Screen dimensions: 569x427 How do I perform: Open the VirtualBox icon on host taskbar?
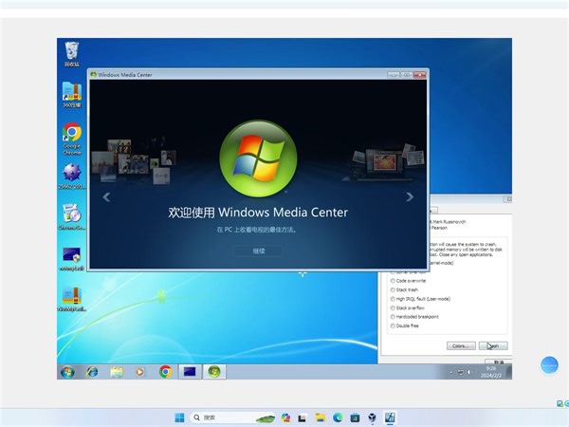(373, 418)
